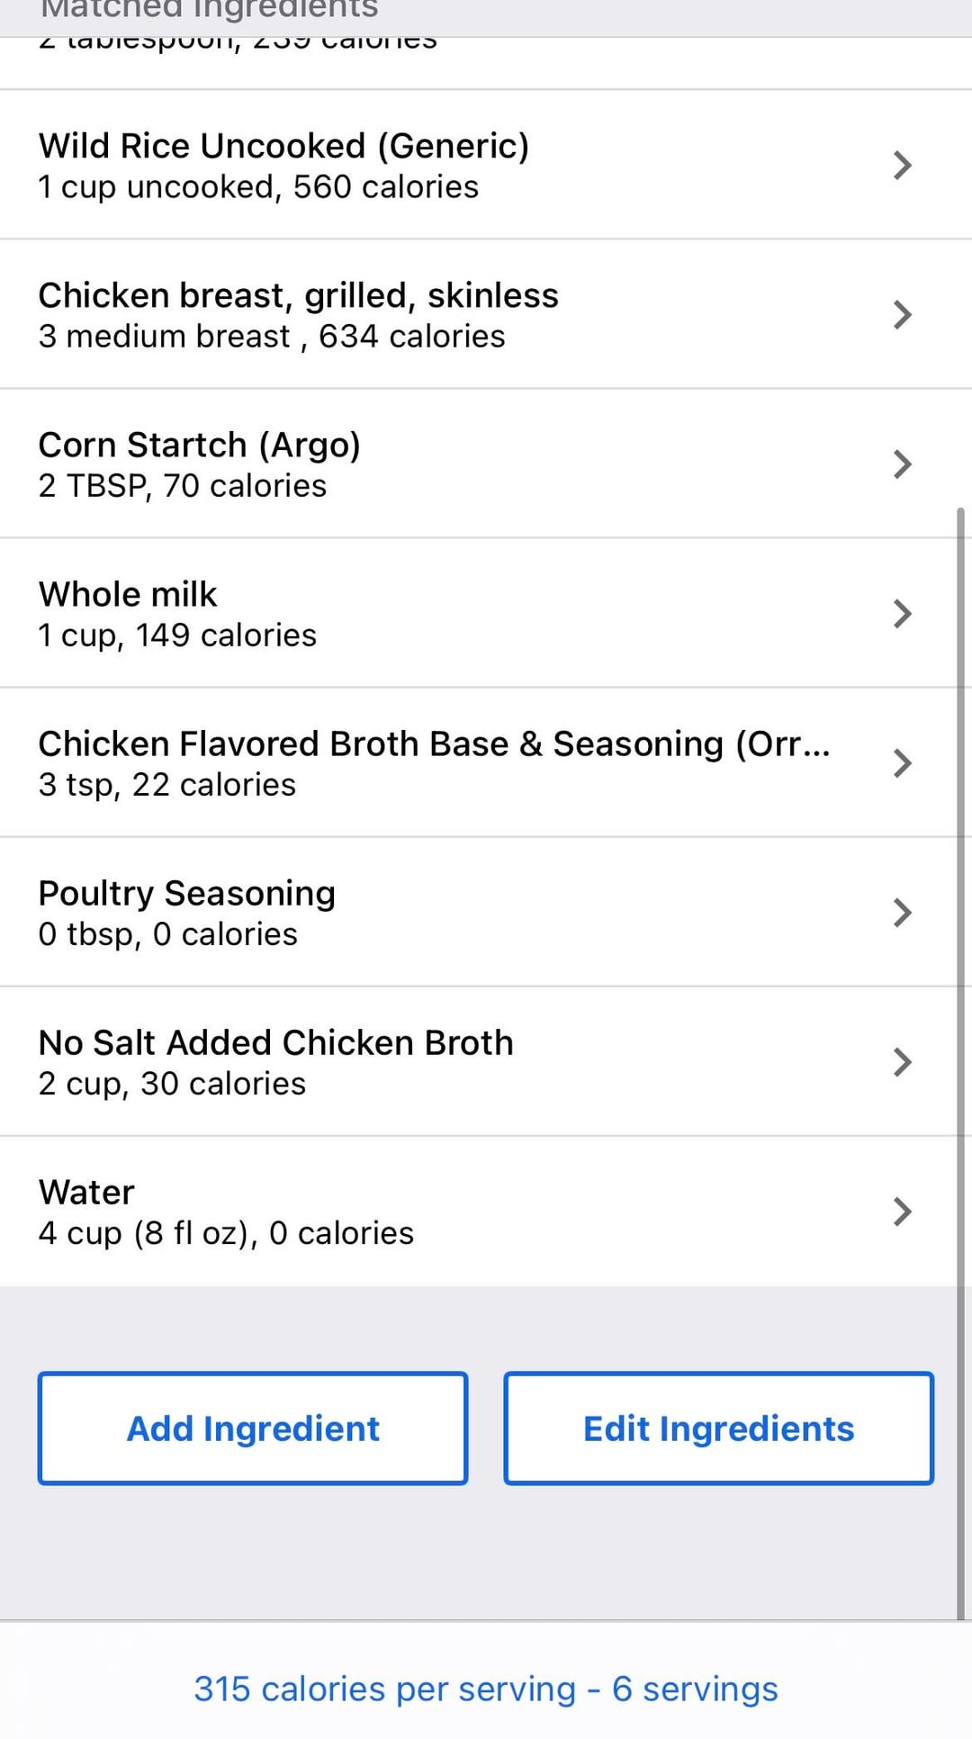Tap the Poultry Seasoning chevron arrow
Image resolution: width=972 pixels, height=1739 pixels.
(902, 913)
